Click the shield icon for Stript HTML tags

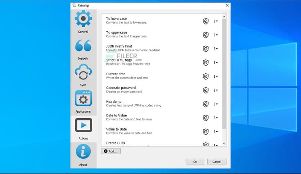[x=206, y=63]
